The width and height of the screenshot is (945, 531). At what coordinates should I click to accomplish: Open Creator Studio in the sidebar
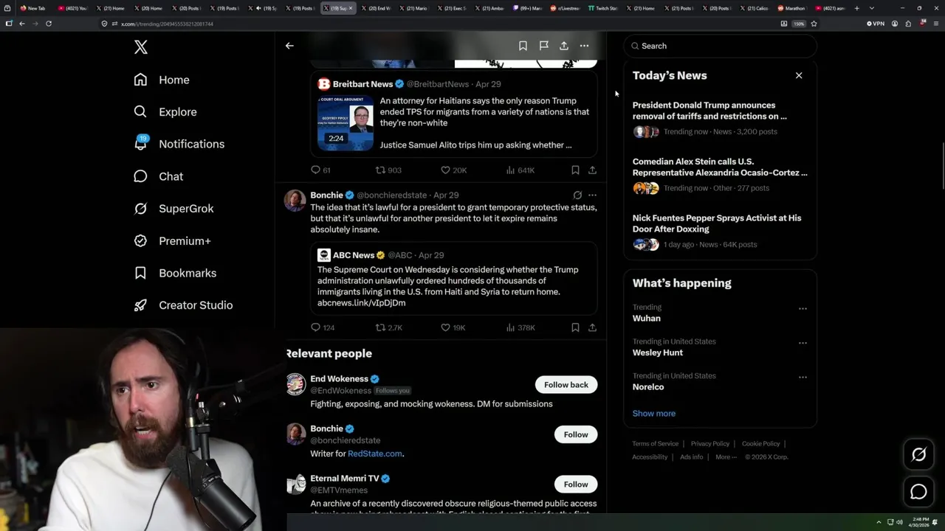(x=183, y=305)
